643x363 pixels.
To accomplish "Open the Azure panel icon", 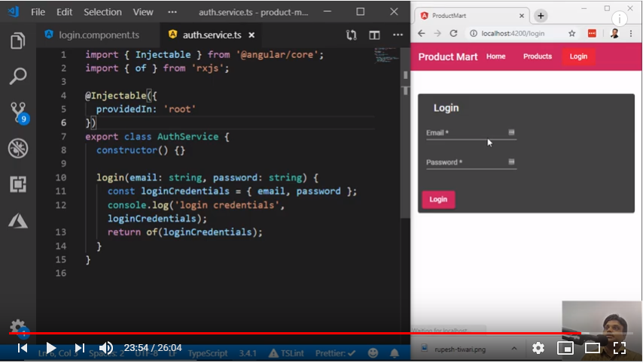I will (18, 220).
